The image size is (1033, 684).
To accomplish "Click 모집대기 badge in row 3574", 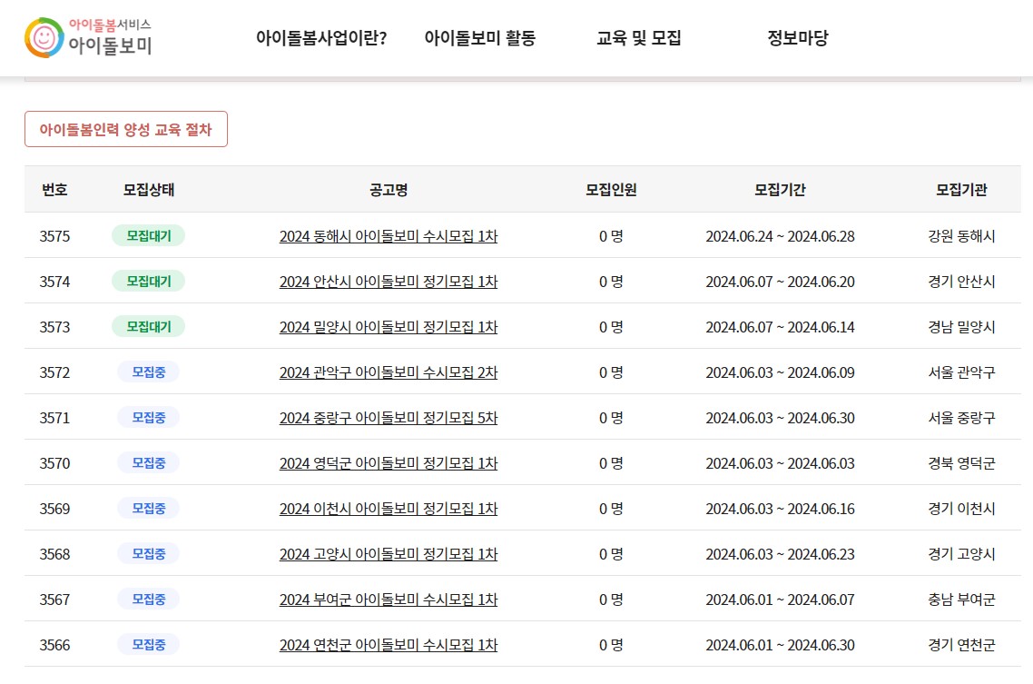I will [148, 281].
